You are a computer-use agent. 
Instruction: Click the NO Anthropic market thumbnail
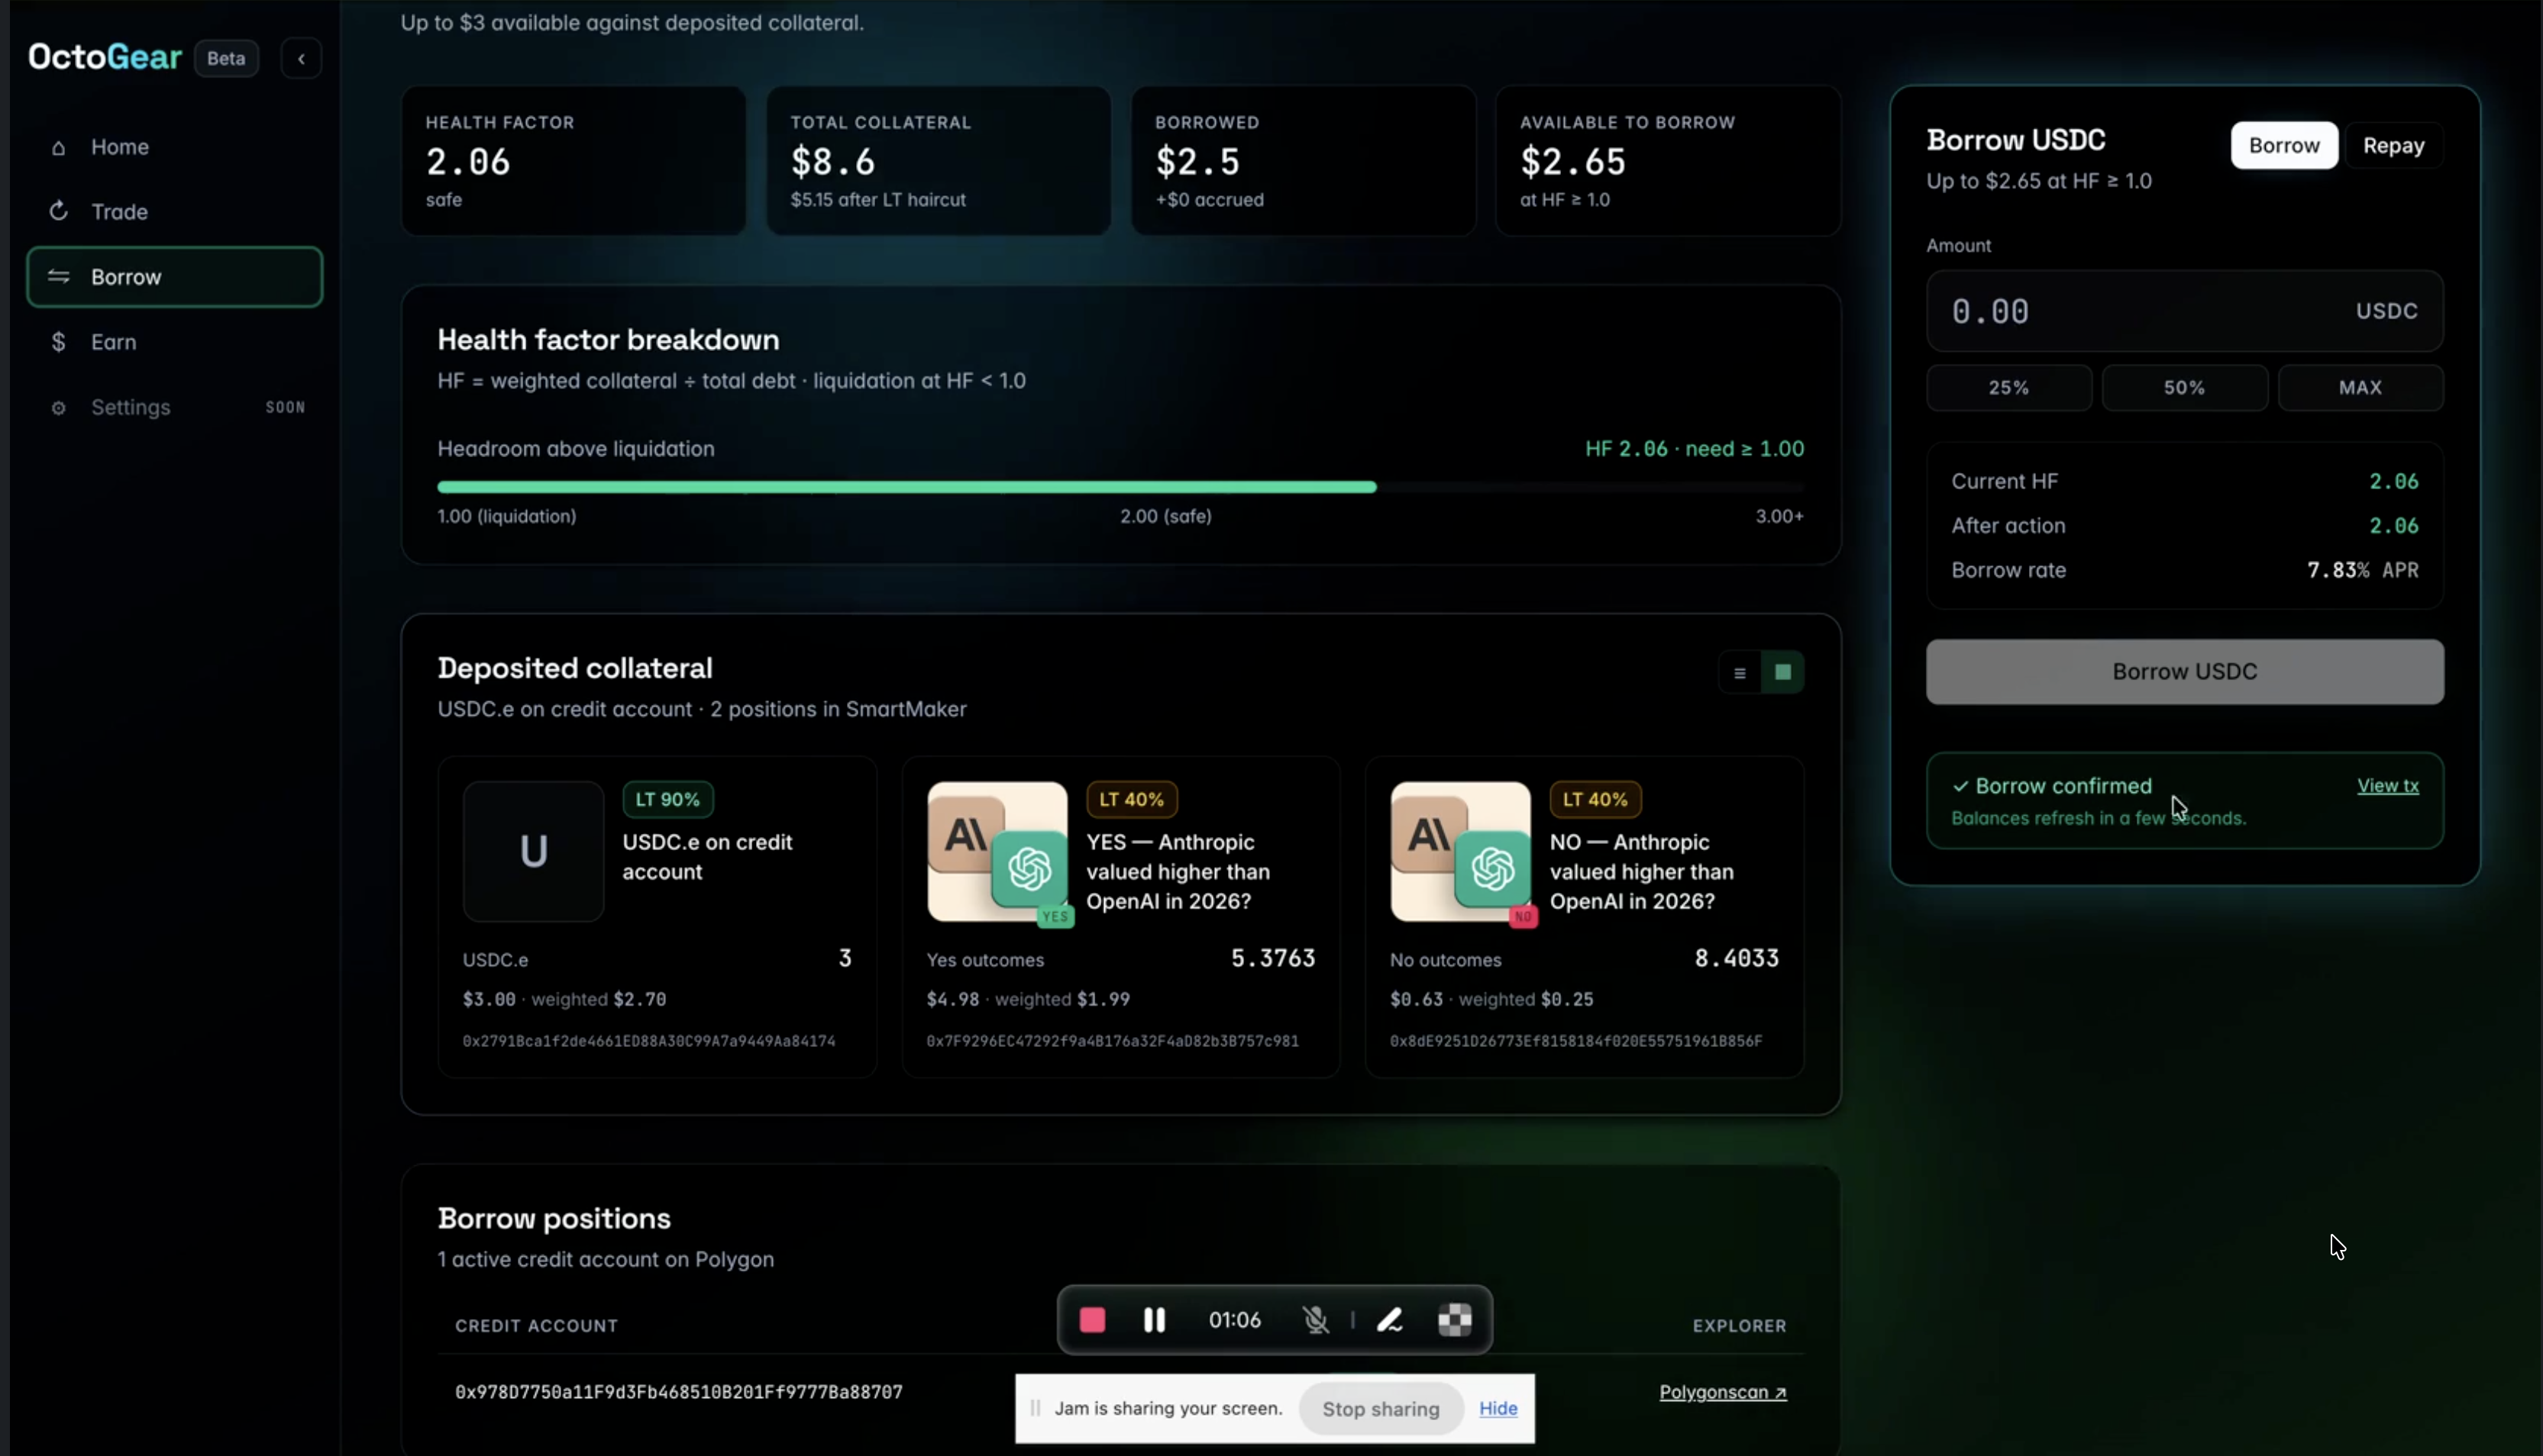1461,851
